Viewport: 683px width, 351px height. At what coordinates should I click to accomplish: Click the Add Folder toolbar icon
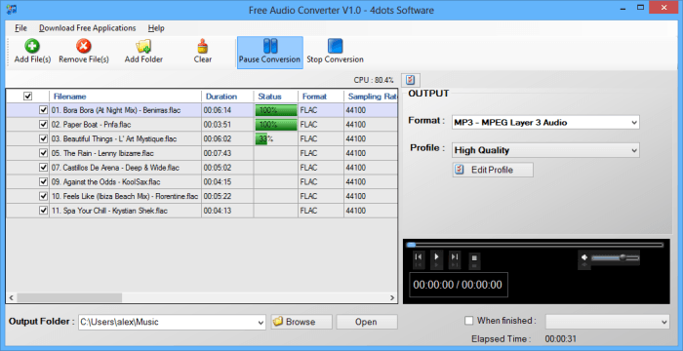[143, 46]
